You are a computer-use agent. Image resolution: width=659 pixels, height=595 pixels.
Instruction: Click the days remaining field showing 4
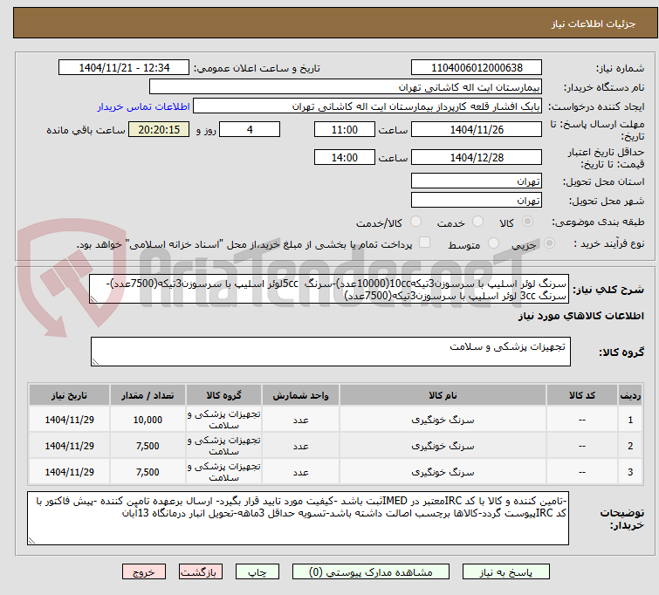coord(250,129)
